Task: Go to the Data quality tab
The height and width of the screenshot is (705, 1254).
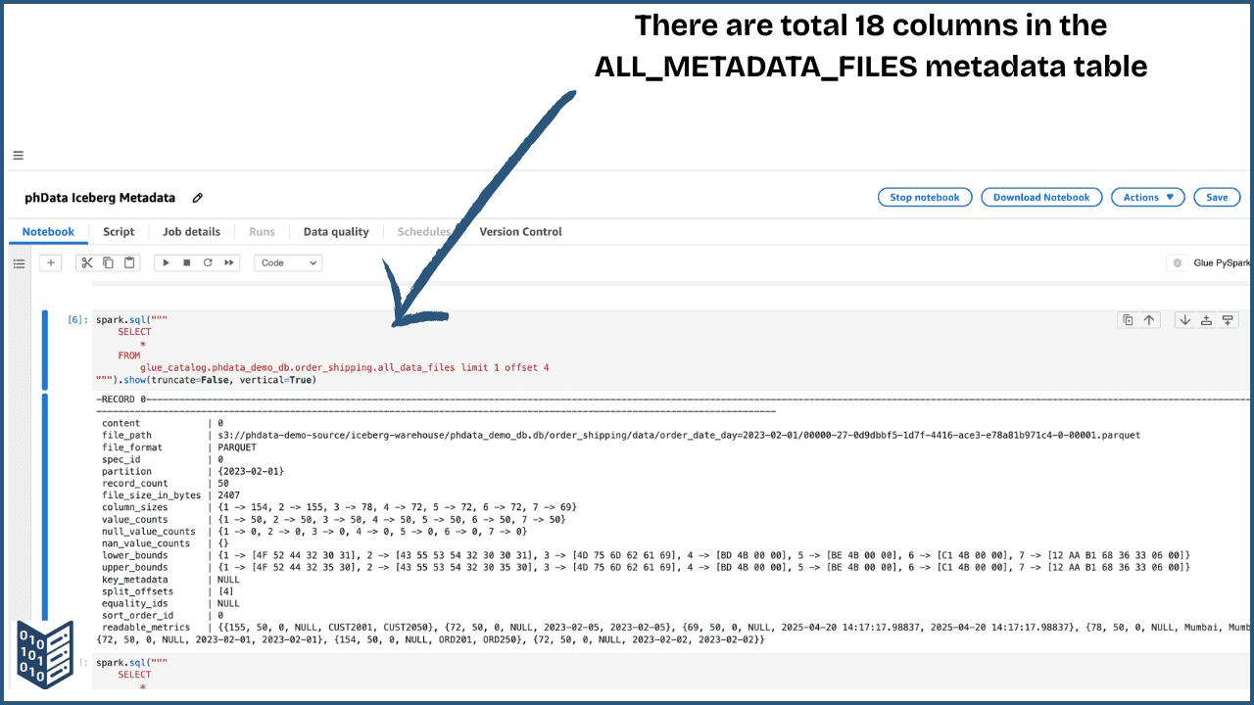Action: tap(336, 232)
